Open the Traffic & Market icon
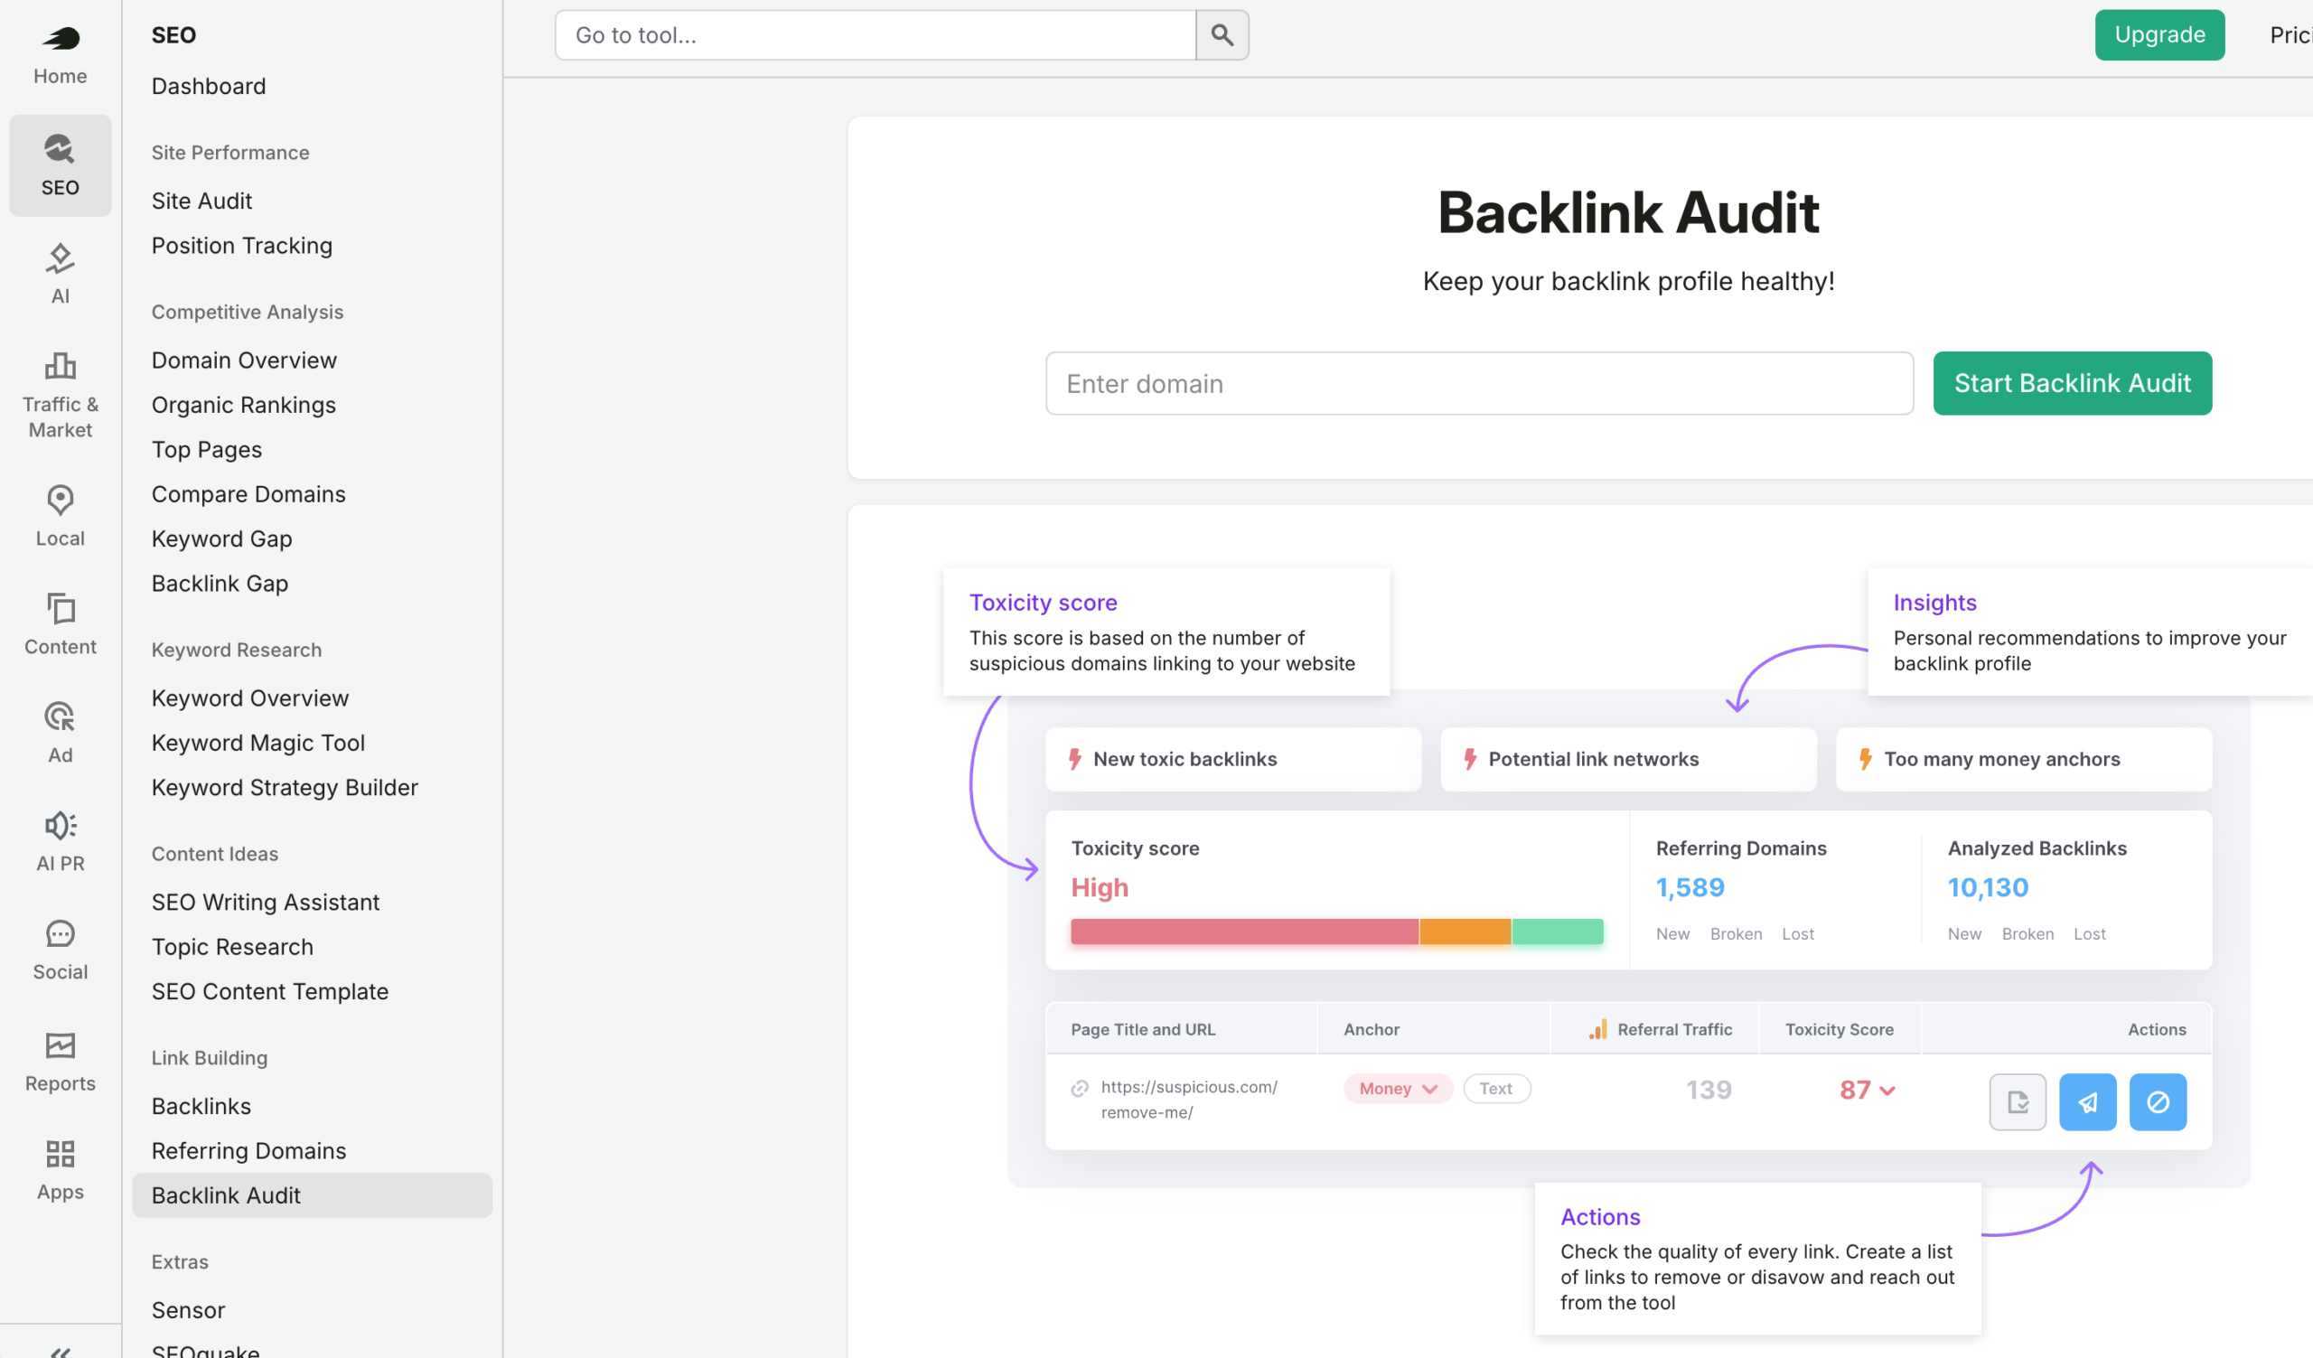 pos(60,366)
